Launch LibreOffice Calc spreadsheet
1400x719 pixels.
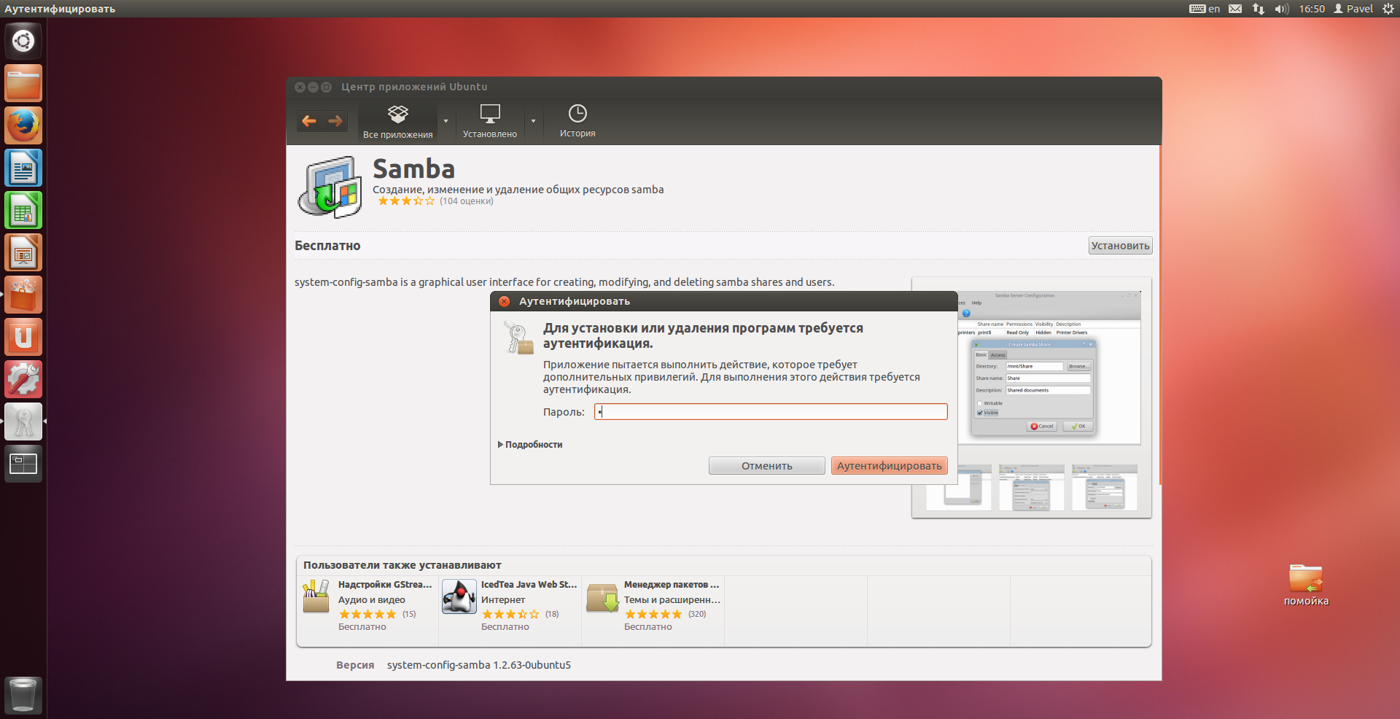pos(23,210)
